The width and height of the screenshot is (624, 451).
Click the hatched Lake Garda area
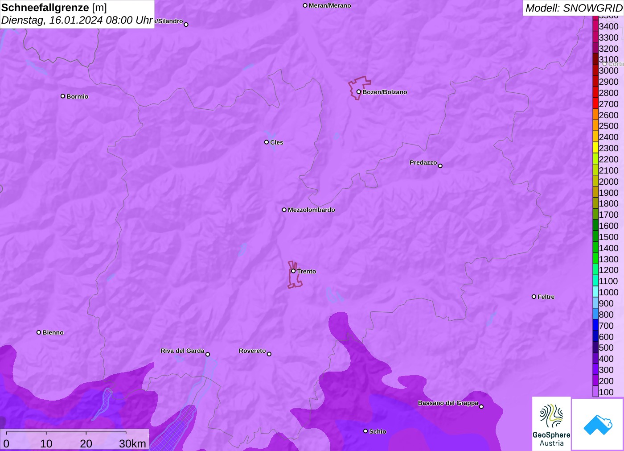point(175,428)
